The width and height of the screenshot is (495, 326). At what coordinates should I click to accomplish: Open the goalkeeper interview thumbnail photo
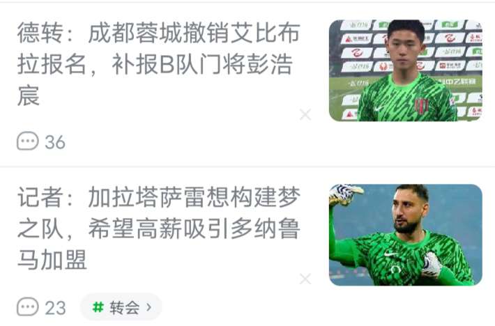click(406, 70)
